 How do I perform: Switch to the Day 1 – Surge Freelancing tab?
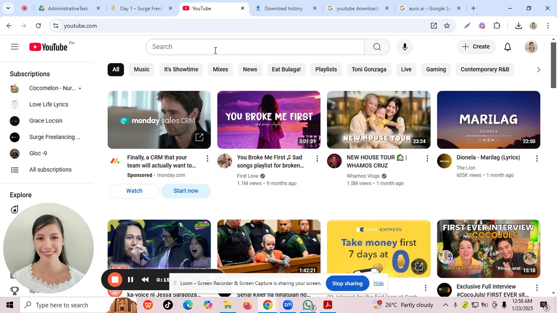pos(141,8)
